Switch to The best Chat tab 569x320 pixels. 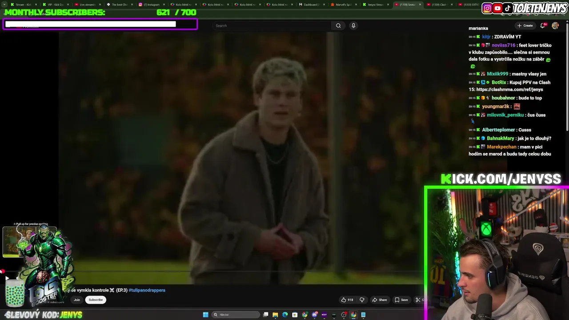click(119, 4)
